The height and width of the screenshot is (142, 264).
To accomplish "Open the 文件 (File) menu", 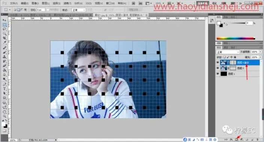I will tap(14, 3).
